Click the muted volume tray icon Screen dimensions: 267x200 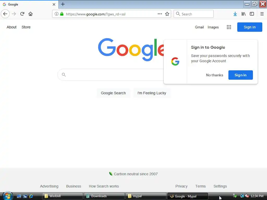point(247,196)
